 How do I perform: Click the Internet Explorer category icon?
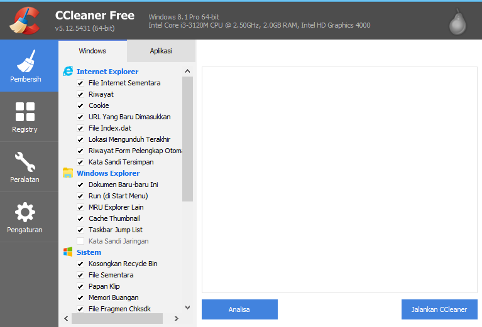point(68,71)
